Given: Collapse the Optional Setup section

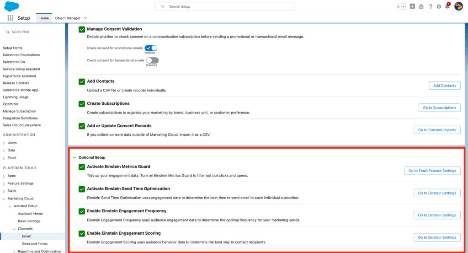Looking at the screenshot, I should point(74,157).
